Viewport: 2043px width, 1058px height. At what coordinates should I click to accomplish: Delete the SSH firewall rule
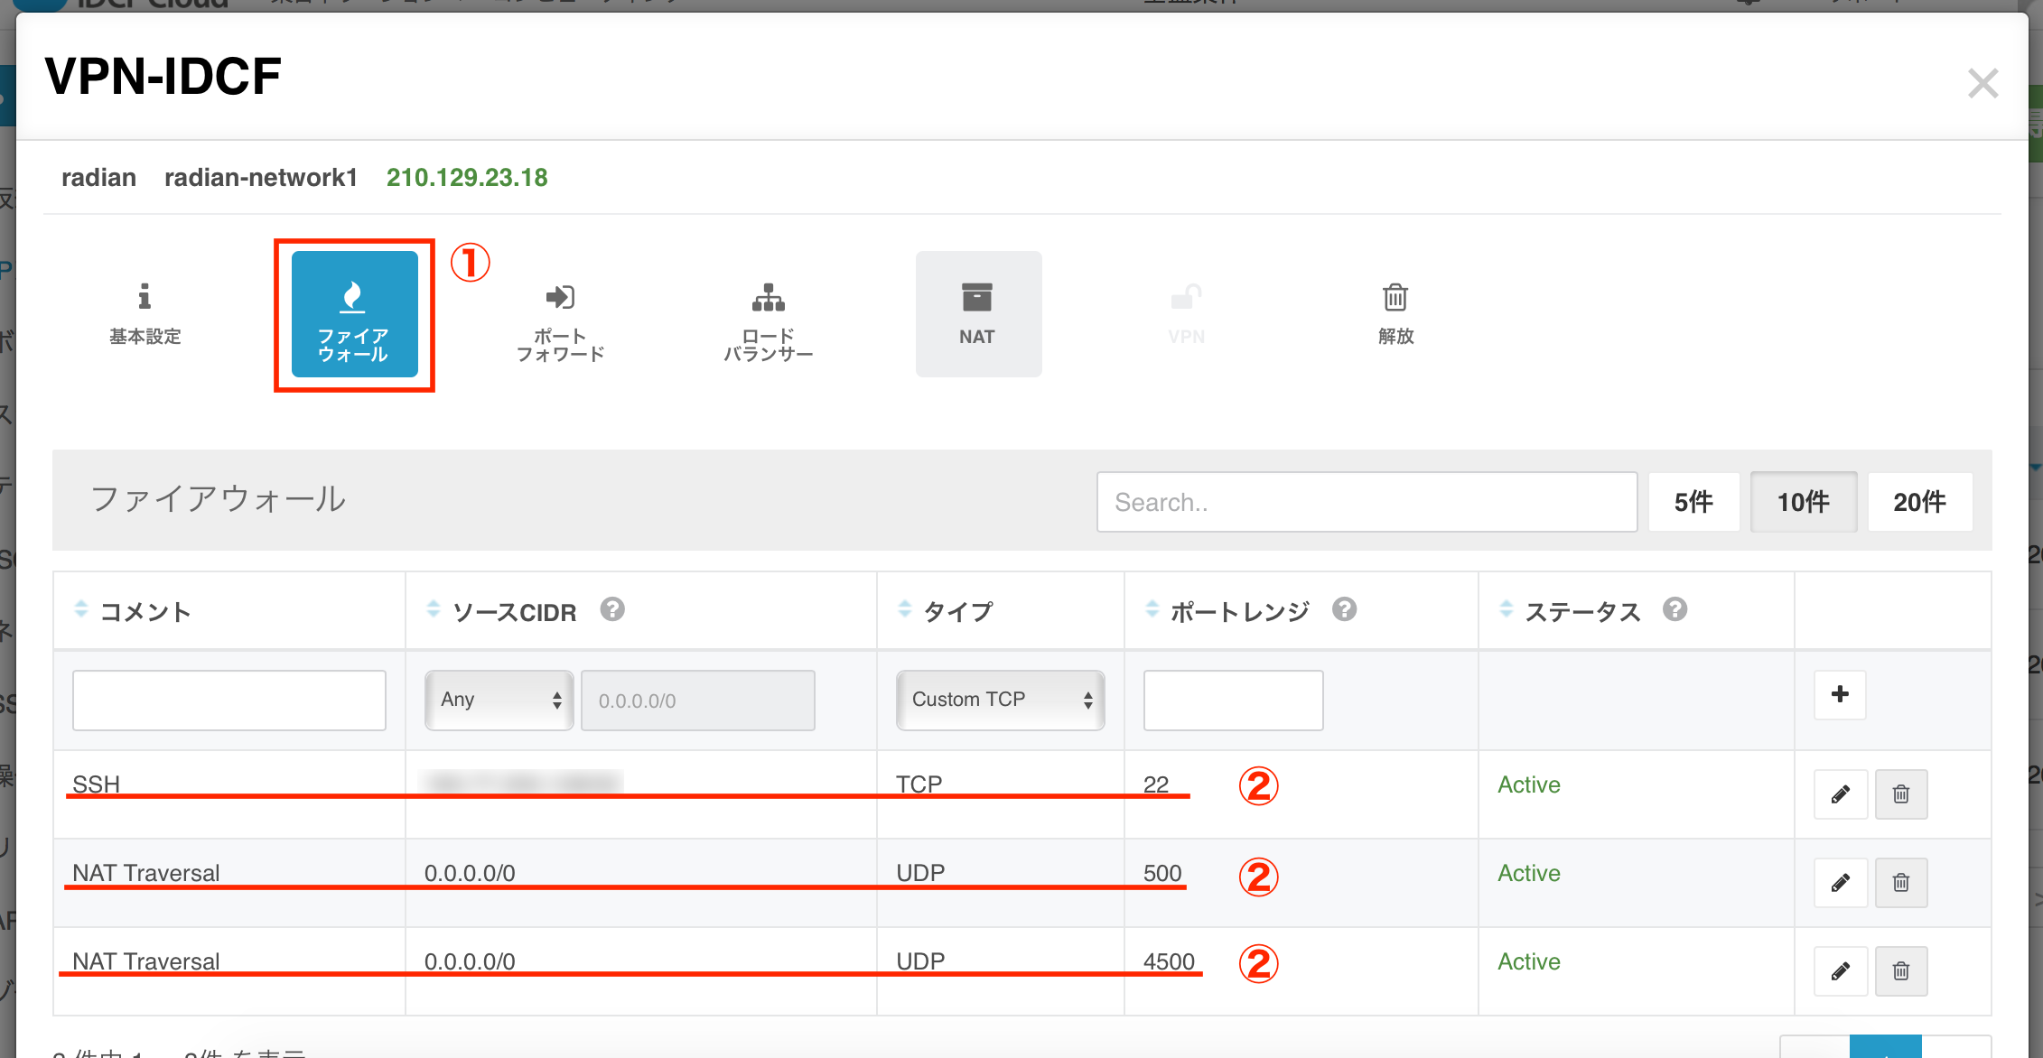pyautogui.click(x=1901, y=794)
